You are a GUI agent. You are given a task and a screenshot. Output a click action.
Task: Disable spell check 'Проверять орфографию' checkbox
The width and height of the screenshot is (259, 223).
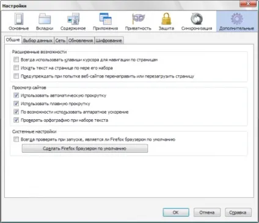tap(16, 120)
